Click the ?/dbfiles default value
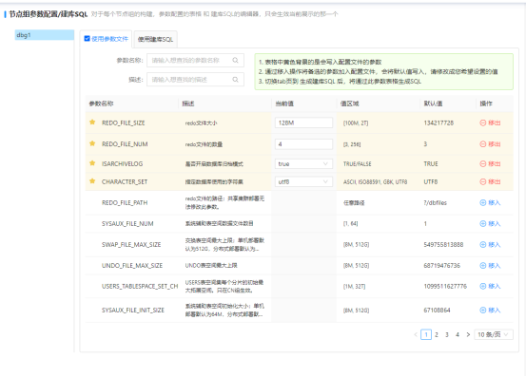Screen dimensions: 526x377 (x=435, y=202)
